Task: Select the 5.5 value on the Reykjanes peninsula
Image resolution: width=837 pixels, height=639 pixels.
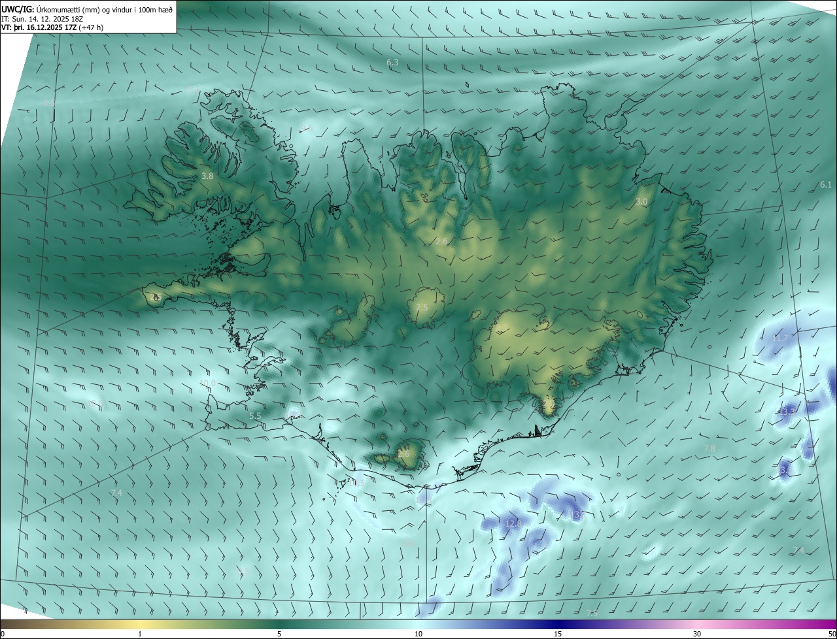Action: point(255,416)
